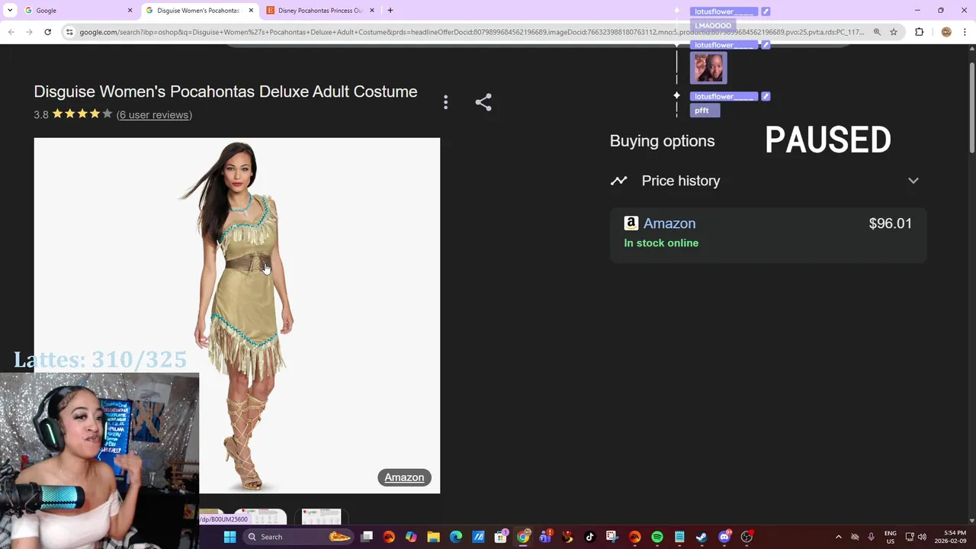Open Chrome's three-dot menu
Screen dimensions: 976x549
[x=965, y=32]
